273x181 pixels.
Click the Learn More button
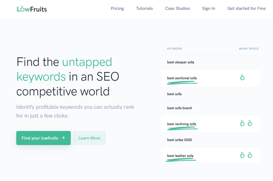click(89, 138)
